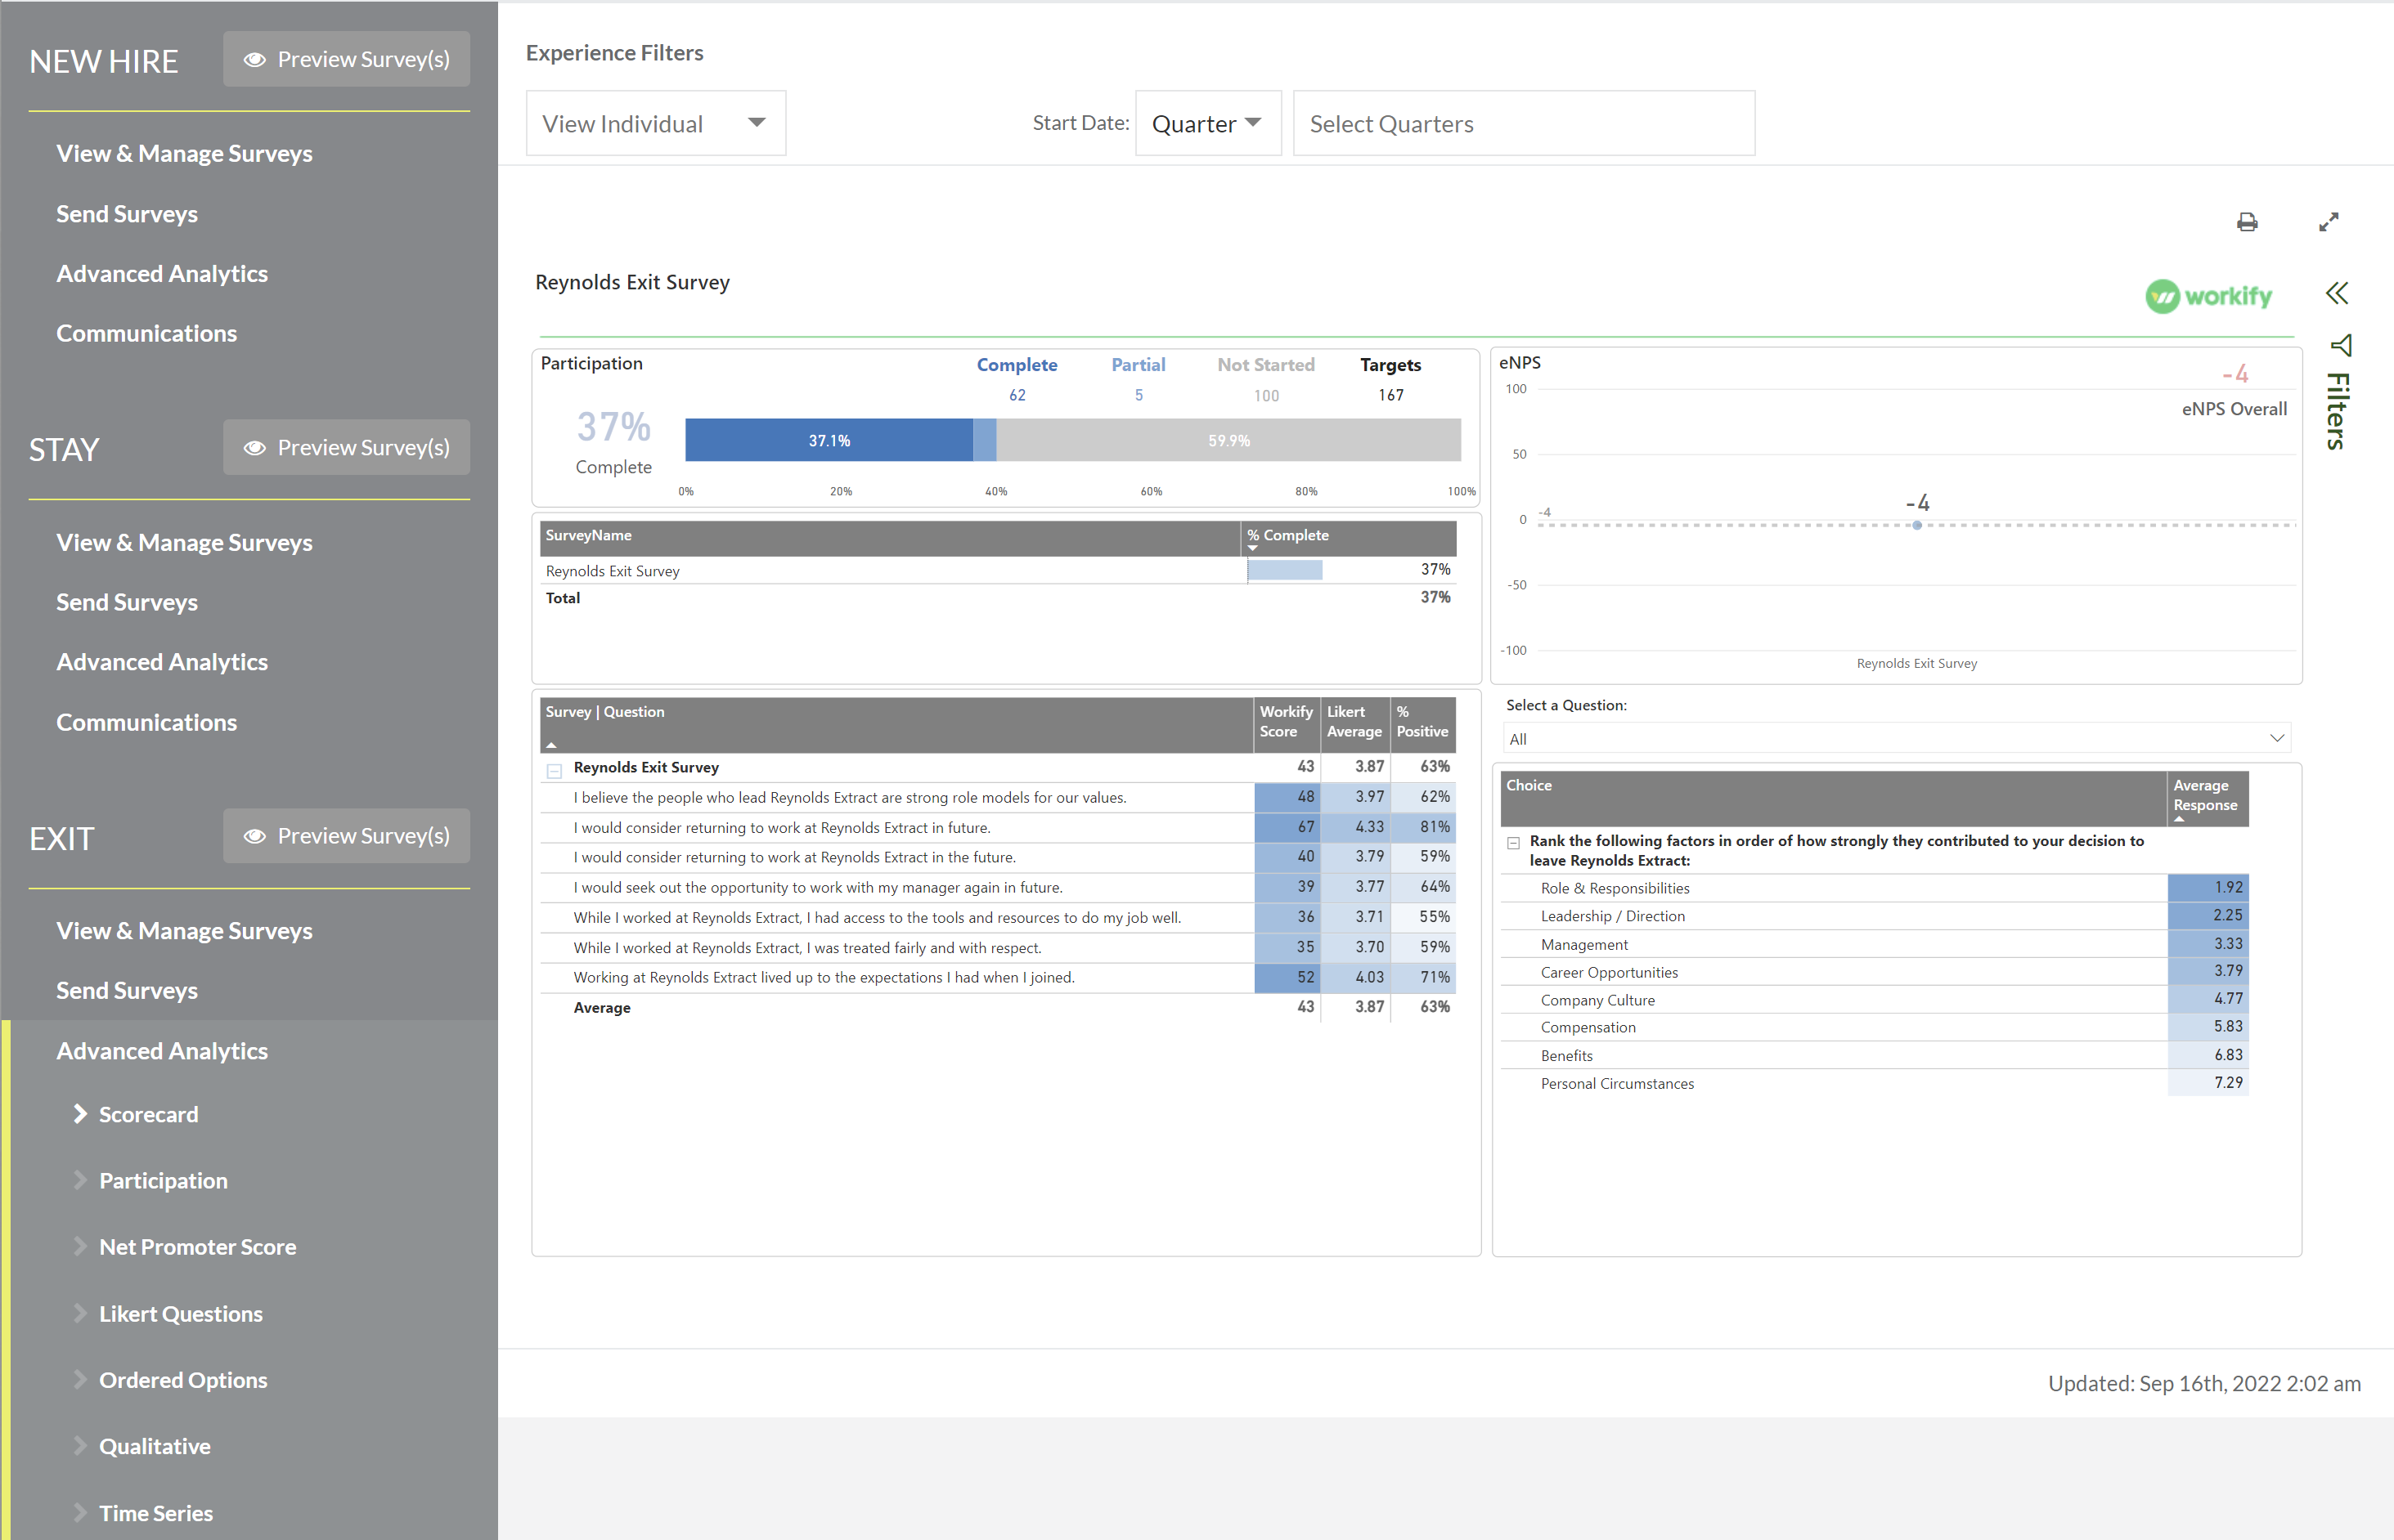Open Stay Advanced Analytics

point(162,662)
